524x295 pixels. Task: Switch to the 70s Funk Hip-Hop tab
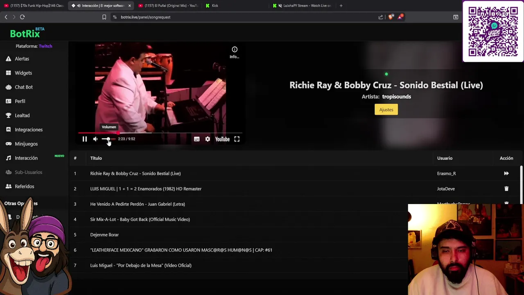34,6
